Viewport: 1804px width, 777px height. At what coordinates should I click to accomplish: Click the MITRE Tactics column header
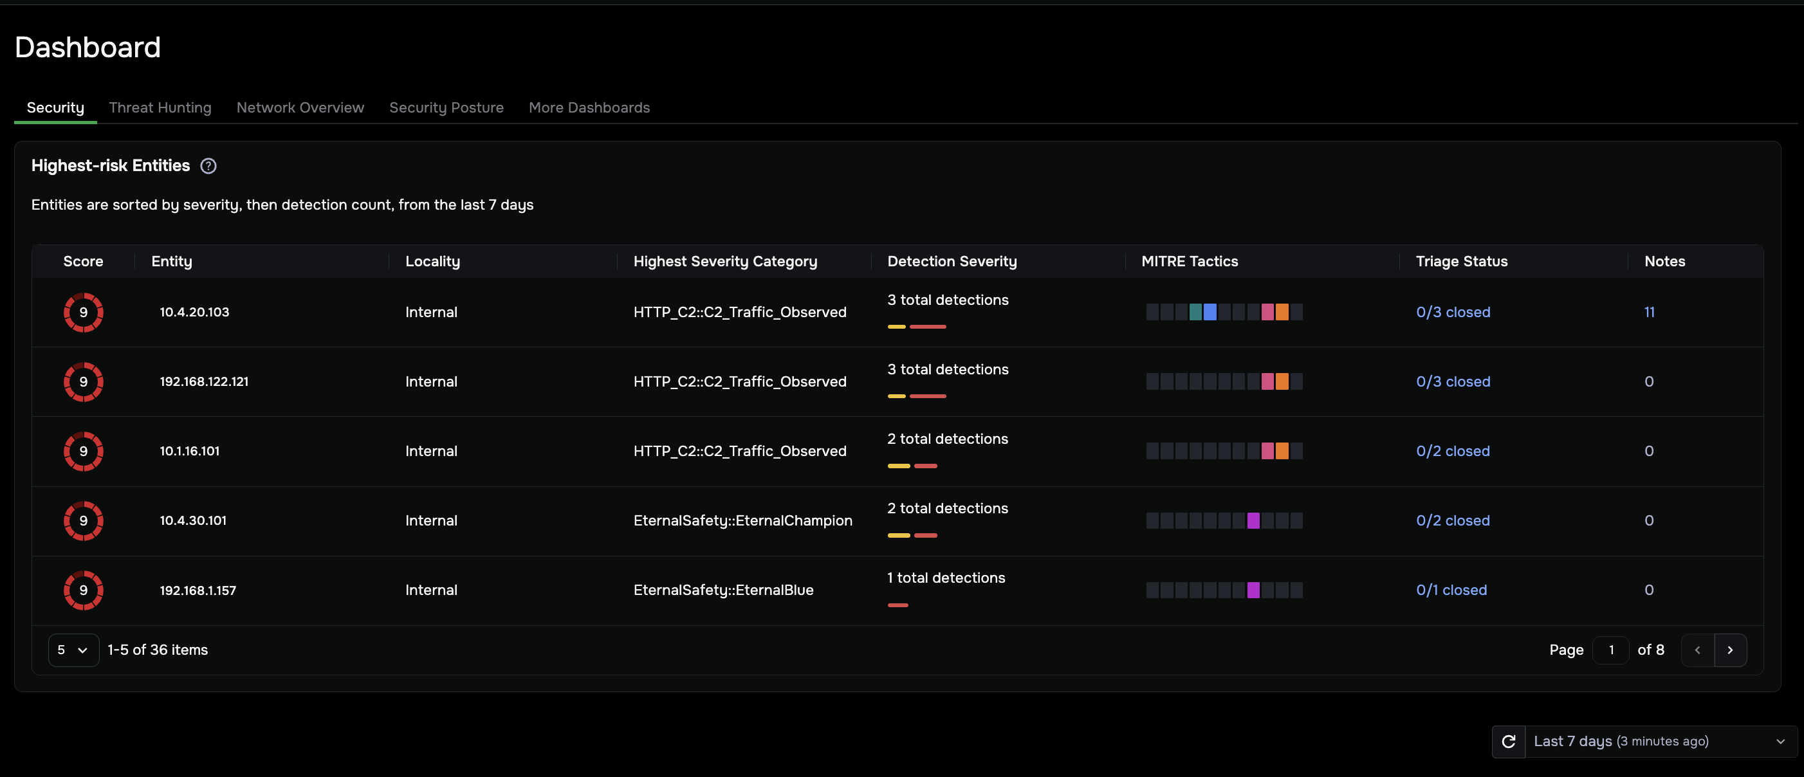[1189, 261]
